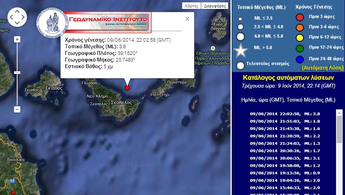Click the Κατάλογος αυτόματων λύσεων heading
Viewport: 345px width, 195px height.
288,77
